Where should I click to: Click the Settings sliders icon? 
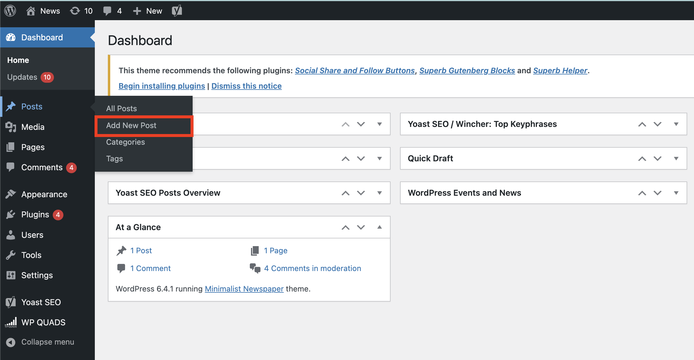(x=11, y=275)
